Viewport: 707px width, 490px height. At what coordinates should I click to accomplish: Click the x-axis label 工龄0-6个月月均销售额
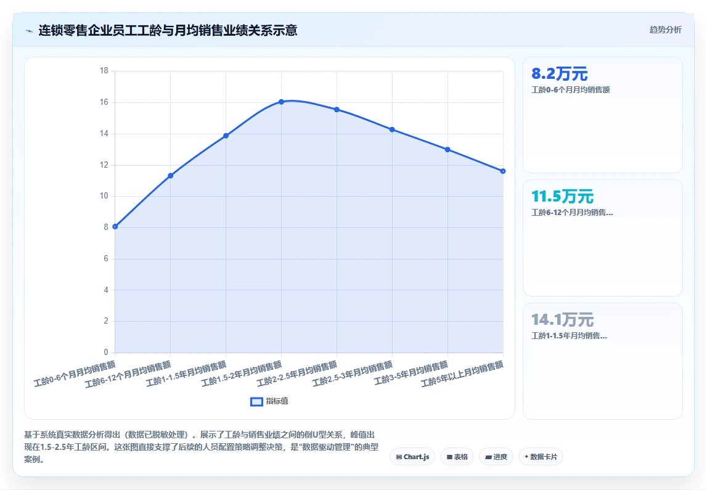tap(75, 374)
